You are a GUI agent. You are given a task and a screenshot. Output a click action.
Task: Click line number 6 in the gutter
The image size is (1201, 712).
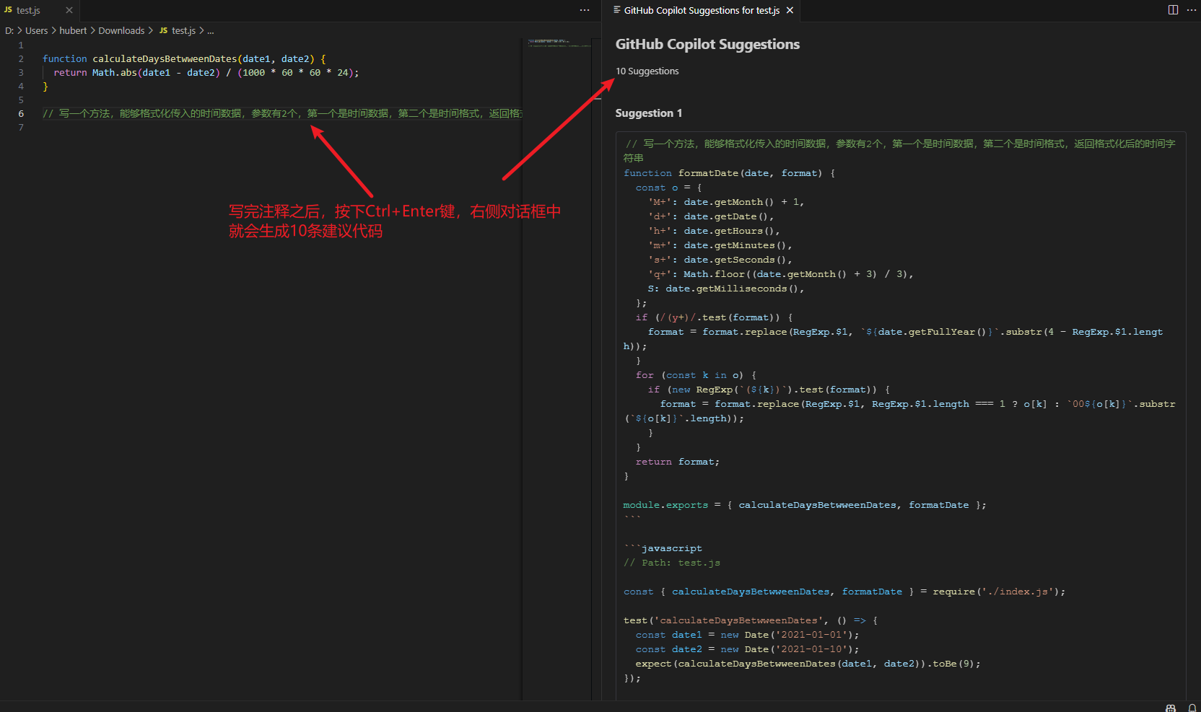(x=21, y=113)
